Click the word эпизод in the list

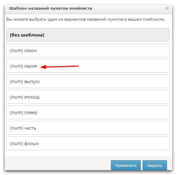click(x=32, y=97)
